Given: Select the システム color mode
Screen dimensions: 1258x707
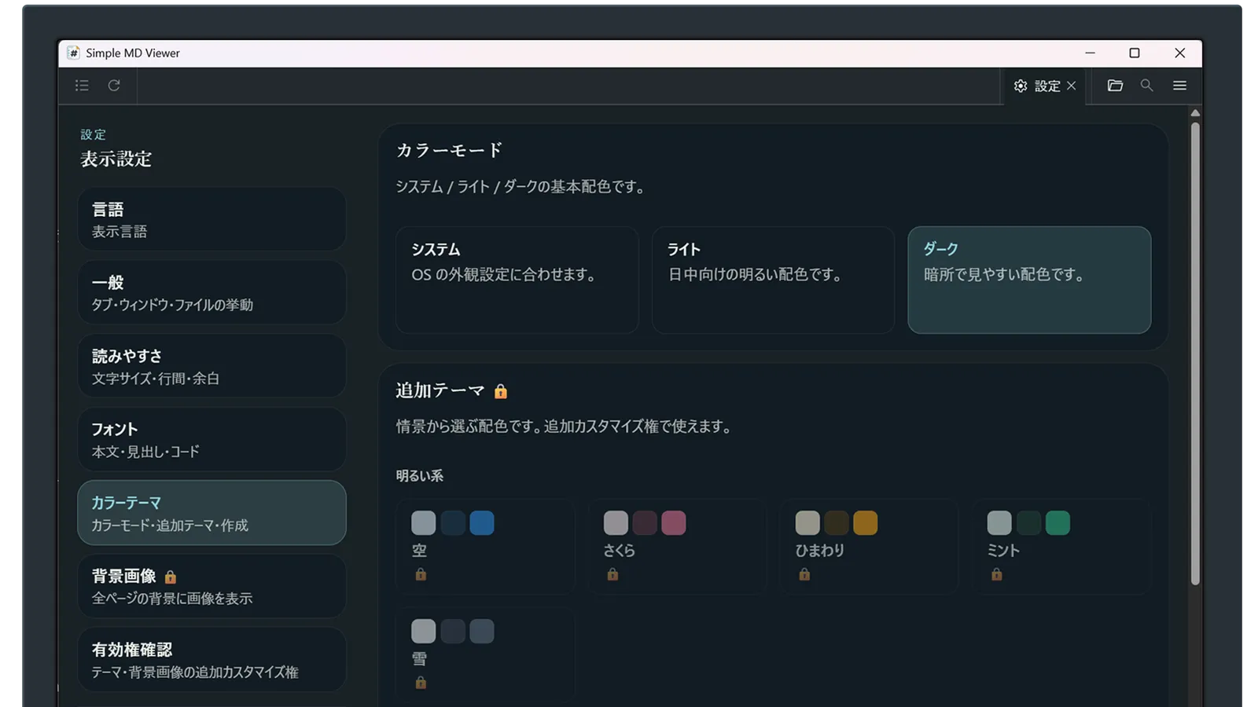Looking at the screenshot, I should (x=517, y=280).
